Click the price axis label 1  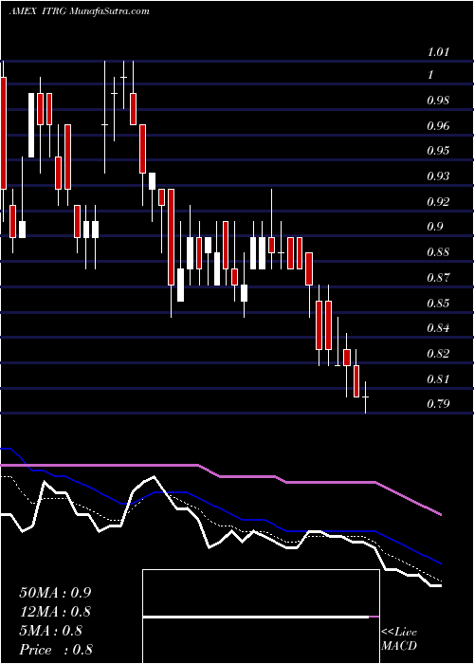click(x=430, y=75)
